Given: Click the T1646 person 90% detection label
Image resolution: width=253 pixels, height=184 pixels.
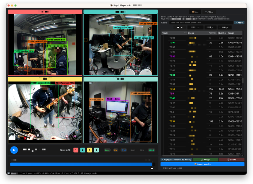Looking at the screenshot, I should tap(140, 93).
